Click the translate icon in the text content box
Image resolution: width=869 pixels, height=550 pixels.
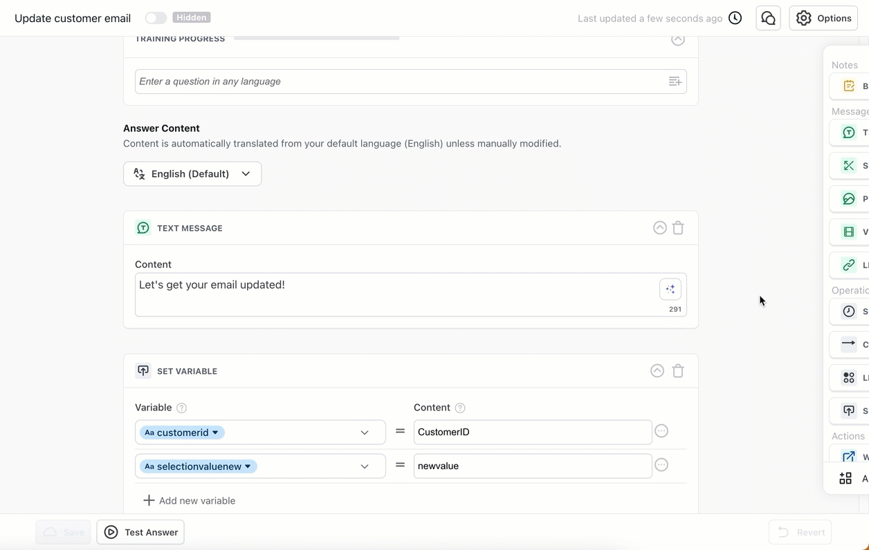(670, 289)
